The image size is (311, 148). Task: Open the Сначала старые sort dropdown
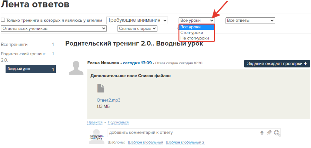[x=137, y=28]
